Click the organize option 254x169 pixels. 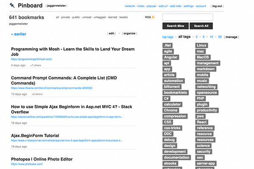coord(129,33)
